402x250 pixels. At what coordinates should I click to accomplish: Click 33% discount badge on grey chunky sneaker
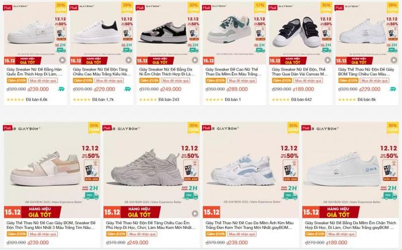coord(194,128)
